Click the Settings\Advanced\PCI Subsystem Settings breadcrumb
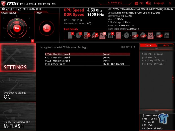 click(63, 47)
